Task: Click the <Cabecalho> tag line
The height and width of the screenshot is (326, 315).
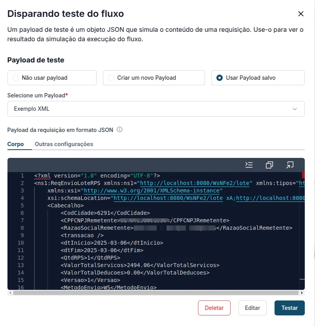Action: pos(66,205)
